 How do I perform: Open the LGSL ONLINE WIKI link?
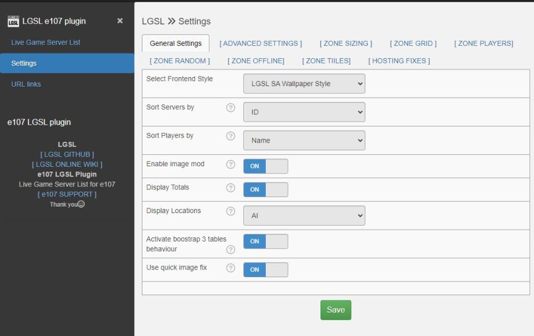click(67, 164)
